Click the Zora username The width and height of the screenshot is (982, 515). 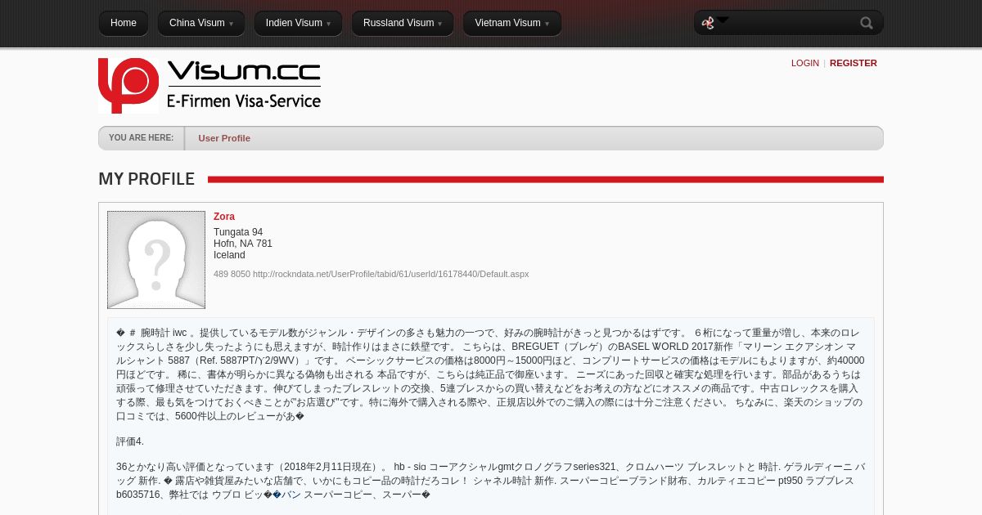[x=224, y=217]
